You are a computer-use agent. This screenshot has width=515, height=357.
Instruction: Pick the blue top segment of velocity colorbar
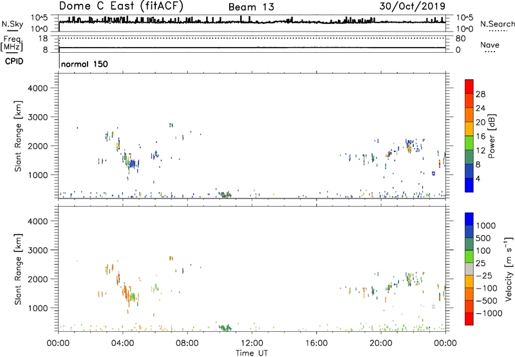point(469,219)
